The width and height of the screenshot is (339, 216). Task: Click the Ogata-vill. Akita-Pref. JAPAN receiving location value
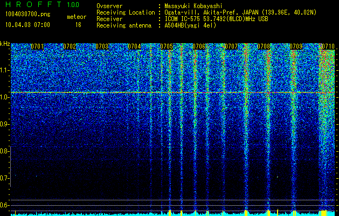point(240,12)
